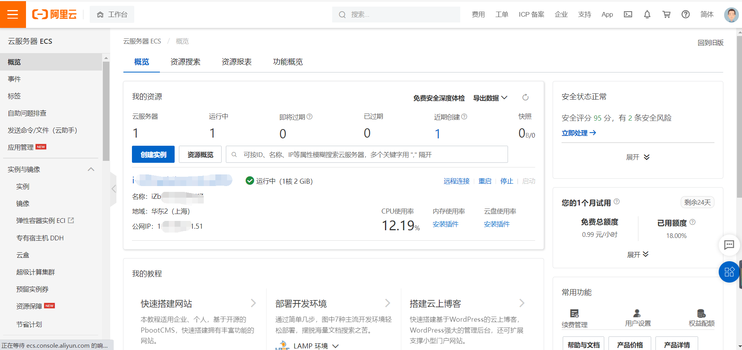Install the 内存使用率 plugin link
Image resolution: width=742 pixels, height=350 pixels.
click(446, 224)
